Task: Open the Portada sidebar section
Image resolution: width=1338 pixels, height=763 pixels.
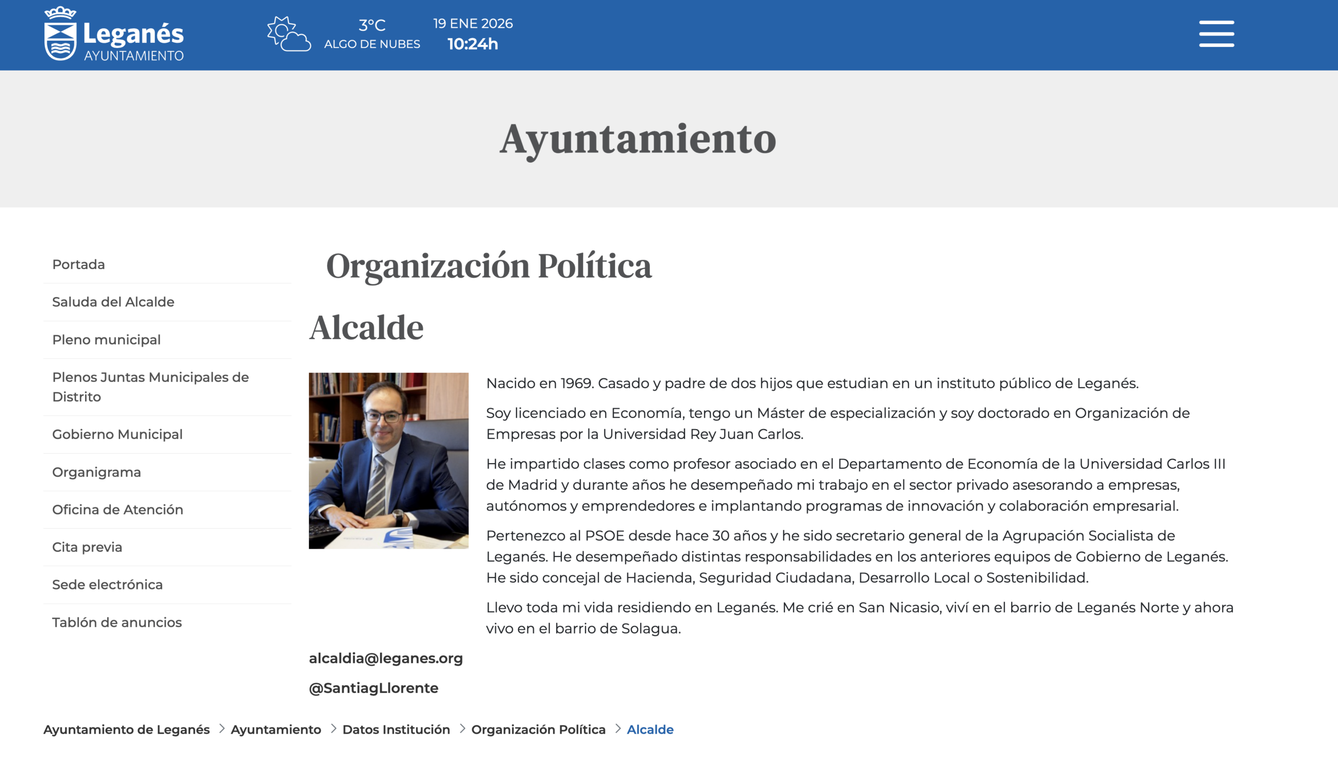Action: (77, 264)
